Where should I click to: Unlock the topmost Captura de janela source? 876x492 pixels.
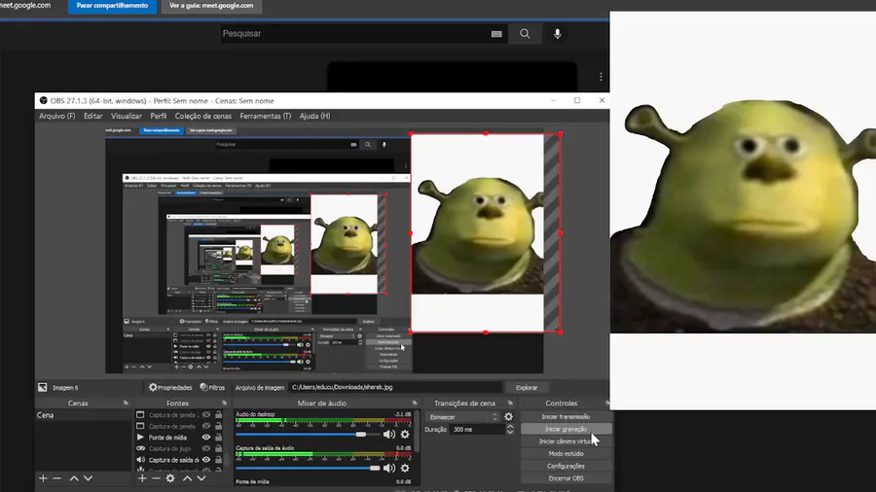coord(218,415)
